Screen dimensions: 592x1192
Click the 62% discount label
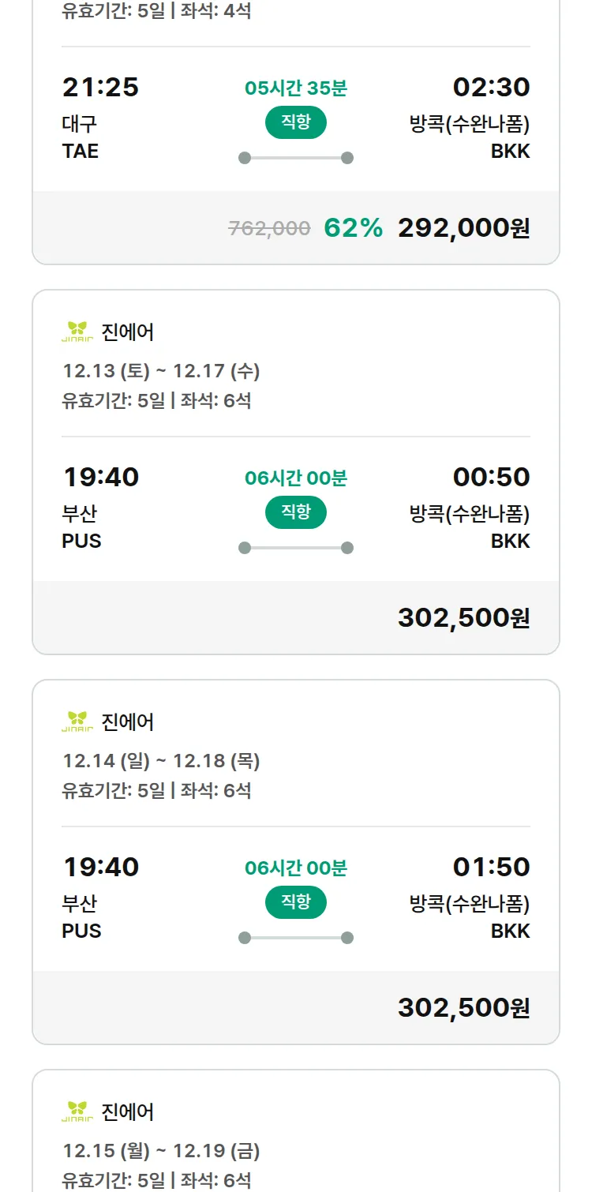[x=353, y=228]
